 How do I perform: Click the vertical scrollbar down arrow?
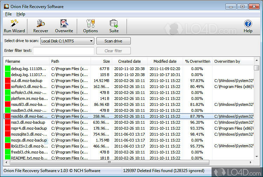pyautogui.click(x=257, y=157)
